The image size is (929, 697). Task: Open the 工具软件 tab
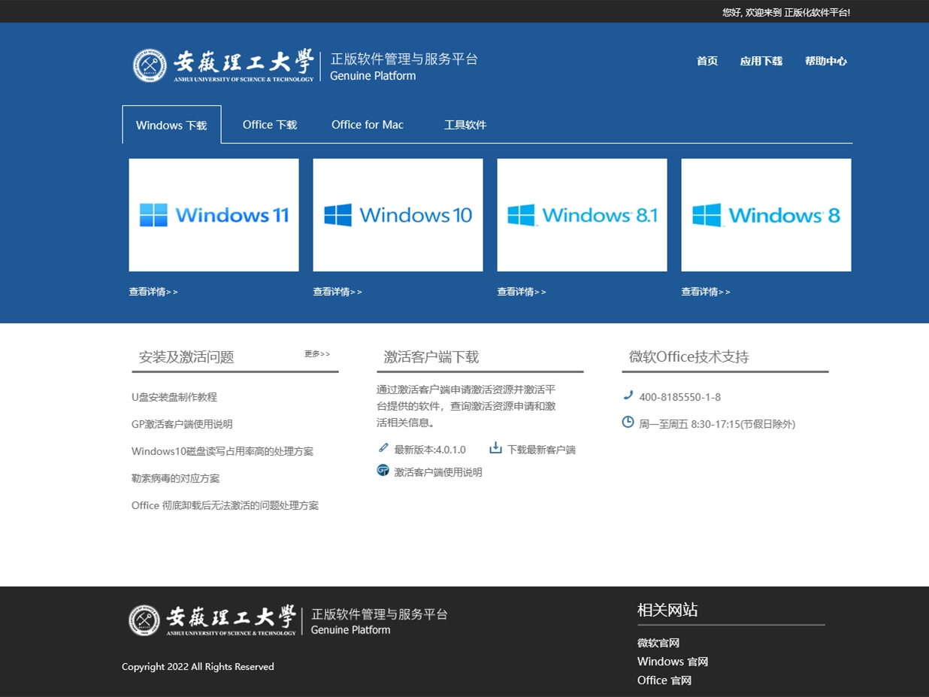click(465, 125)
